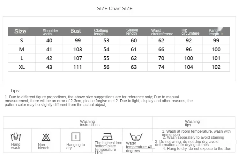Click the hand wash basin icon
Viewport: 239px width, 162px height.
coord(16,137)
